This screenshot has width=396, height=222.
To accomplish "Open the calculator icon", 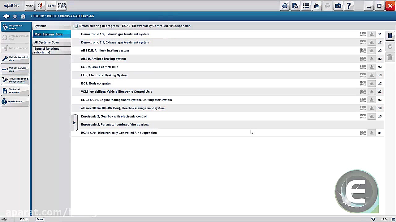I will (317, 6).
